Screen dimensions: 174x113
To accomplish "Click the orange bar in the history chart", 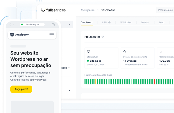I will click(x=96, y=82).
